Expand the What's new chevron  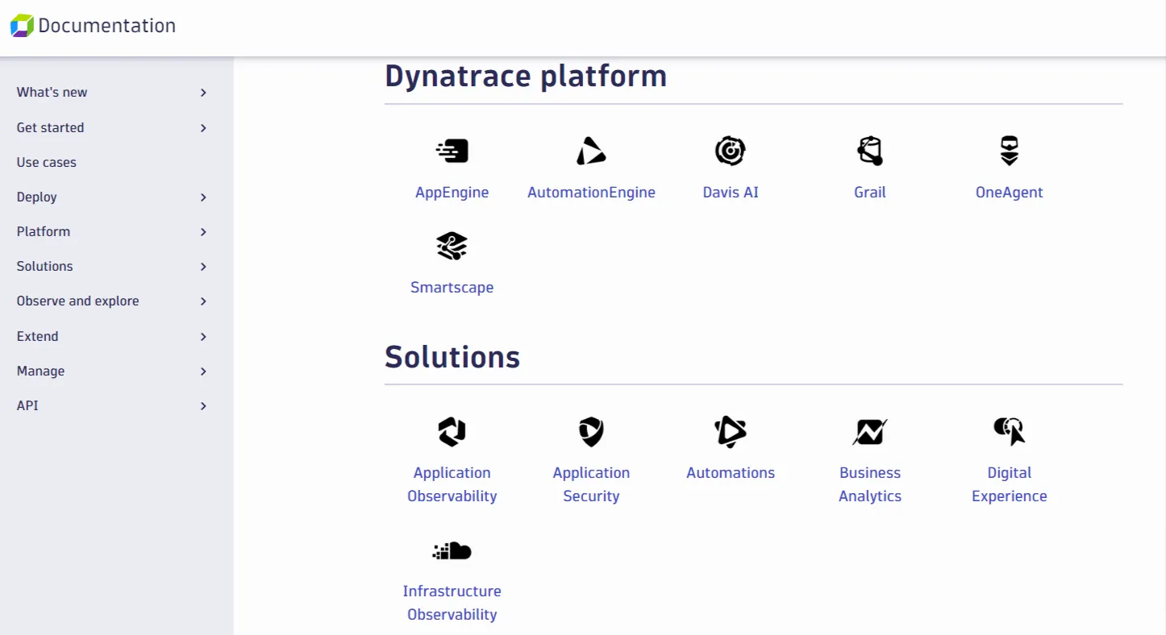pos(203,93)
